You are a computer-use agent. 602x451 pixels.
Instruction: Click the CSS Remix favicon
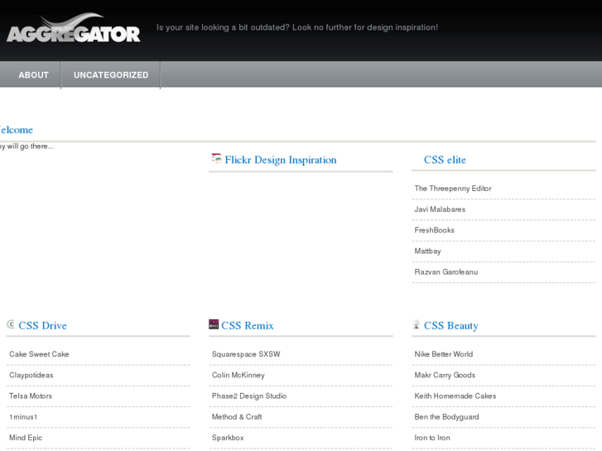pyautogui.click(x=214, y=324)
